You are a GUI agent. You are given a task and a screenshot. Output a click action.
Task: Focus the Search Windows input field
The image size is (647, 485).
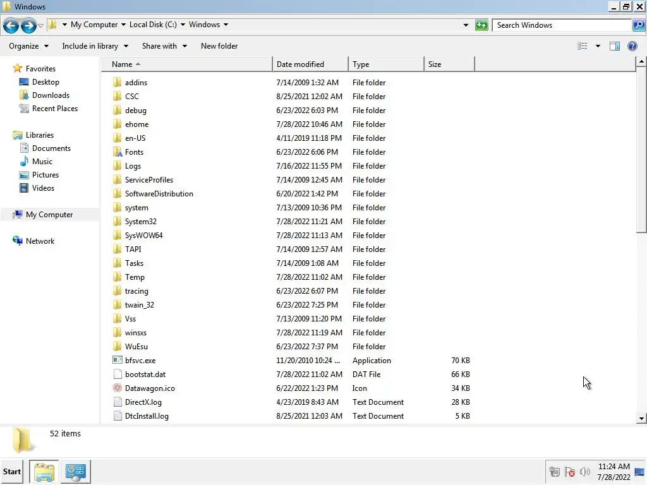coord(562,25)
